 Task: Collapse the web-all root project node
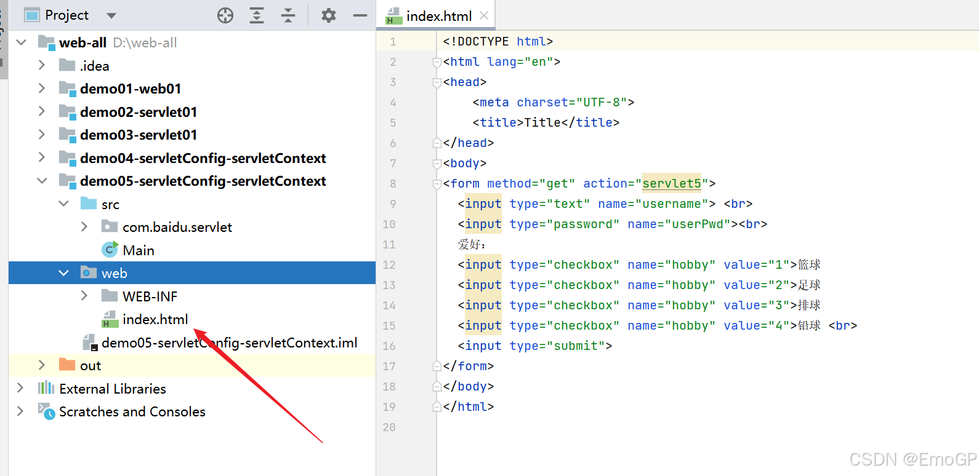[22, 42]
